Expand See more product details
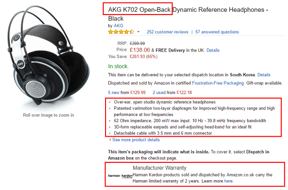This screenshot has width=288, height=190. (x=136, y=140)
